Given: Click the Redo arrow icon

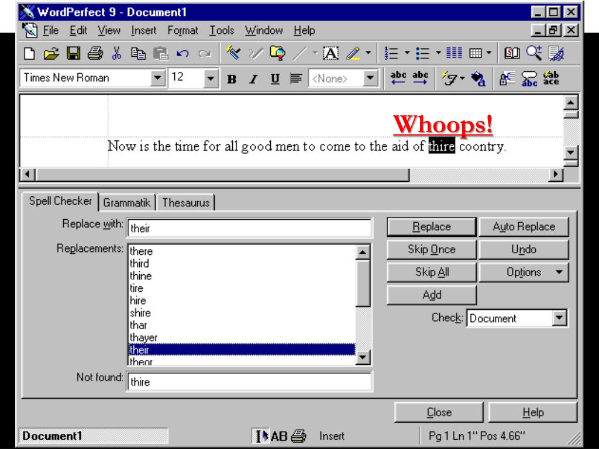Looking at the screenshot, I should pyautogui.click(x=205, y=53).
